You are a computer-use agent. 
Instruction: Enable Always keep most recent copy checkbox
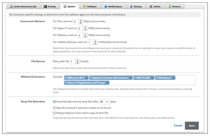(x=54, y=113)
